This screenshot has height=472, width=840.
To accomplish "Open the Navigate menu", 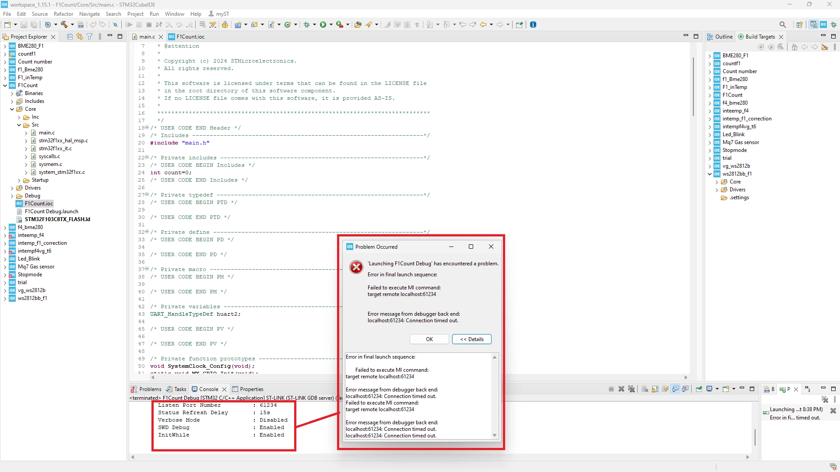I will click(89, 14).
